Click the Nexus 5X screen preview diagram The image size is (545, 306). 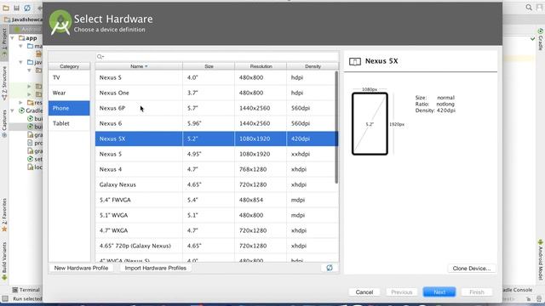point(370,124)
